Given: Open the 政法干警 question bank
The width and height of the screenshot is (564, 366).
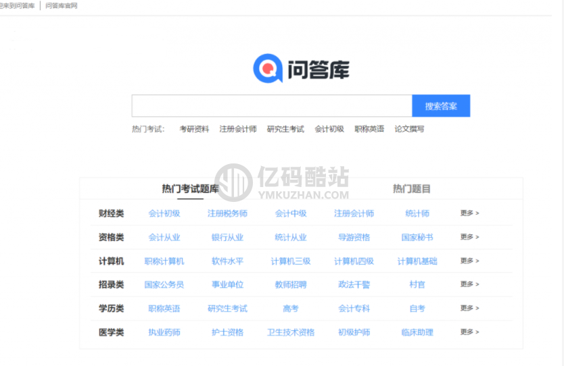Looking at the screenshot, I should (354, 284).
